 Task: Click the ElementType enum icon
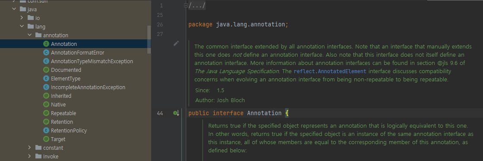(46, 79)
